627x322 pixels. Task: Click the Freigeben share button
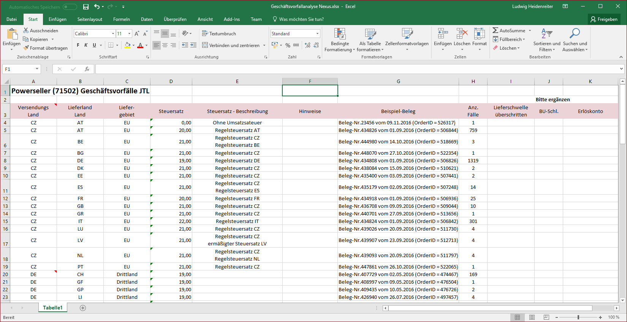[604, 19]
